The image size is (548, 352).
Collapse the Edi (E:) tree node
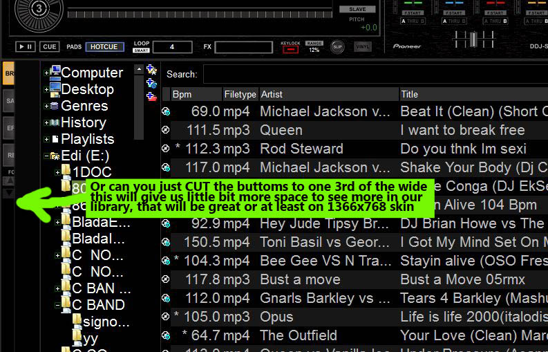46,156
